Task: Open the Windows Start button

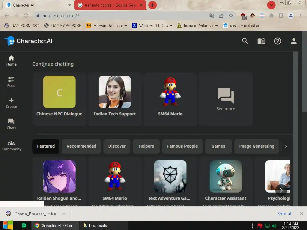Action: [8, 225]
